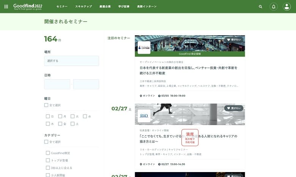296x177 pixels.
Task: Click the 社長登壇 | オンライン開催 subtitle
Action: coord(154,130)
